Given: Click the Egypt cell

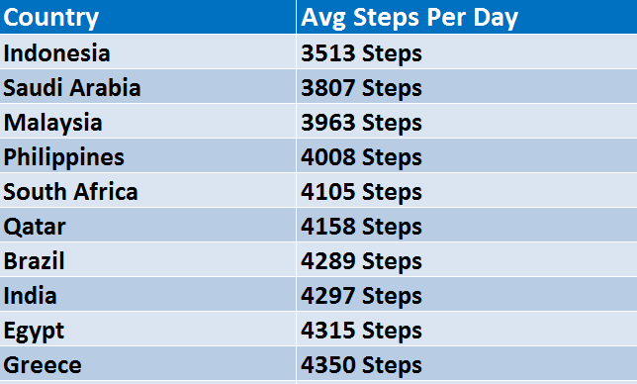Looking at the screenshot, I should [x=148, y=329].
